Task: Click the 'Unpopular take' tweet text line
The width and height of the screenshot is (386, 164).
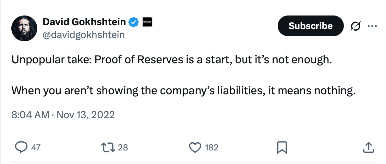Action: [x=172, y=60]
